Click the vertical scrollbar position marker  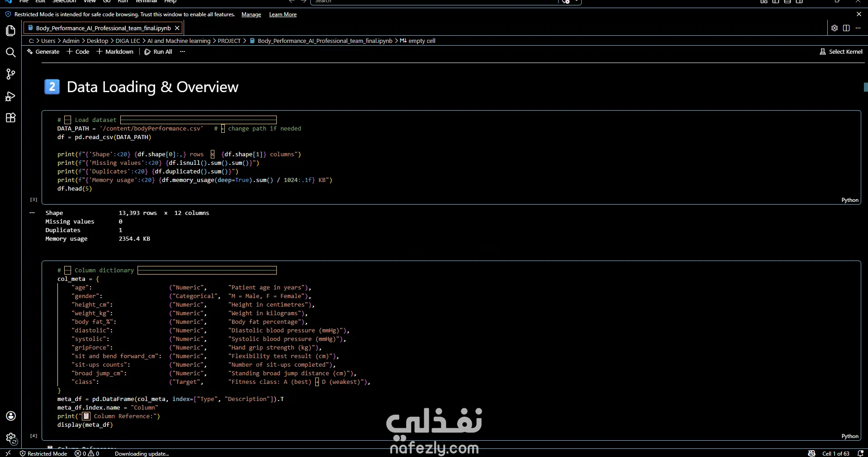point(866,87)
